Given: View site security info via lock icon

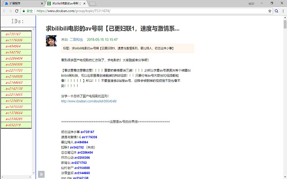Looking at the screenshot, I should click(x=24, y=11).
